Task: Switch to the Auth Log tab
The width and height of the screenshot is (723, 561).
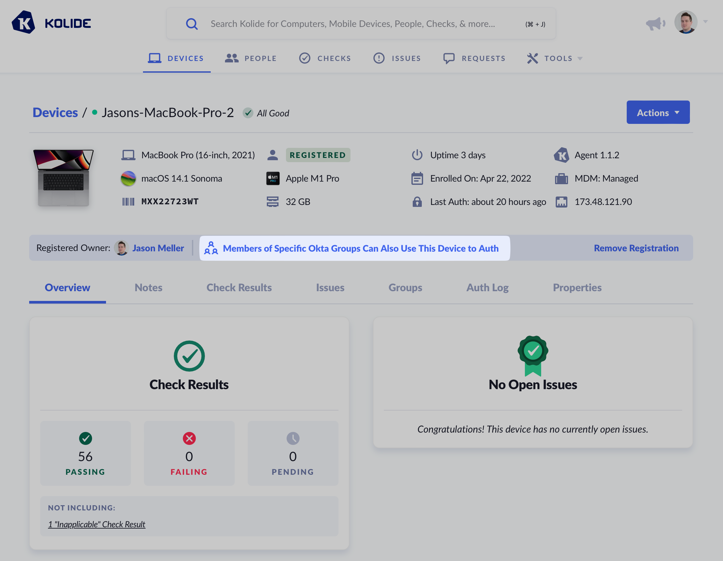Action: point(487,287)
